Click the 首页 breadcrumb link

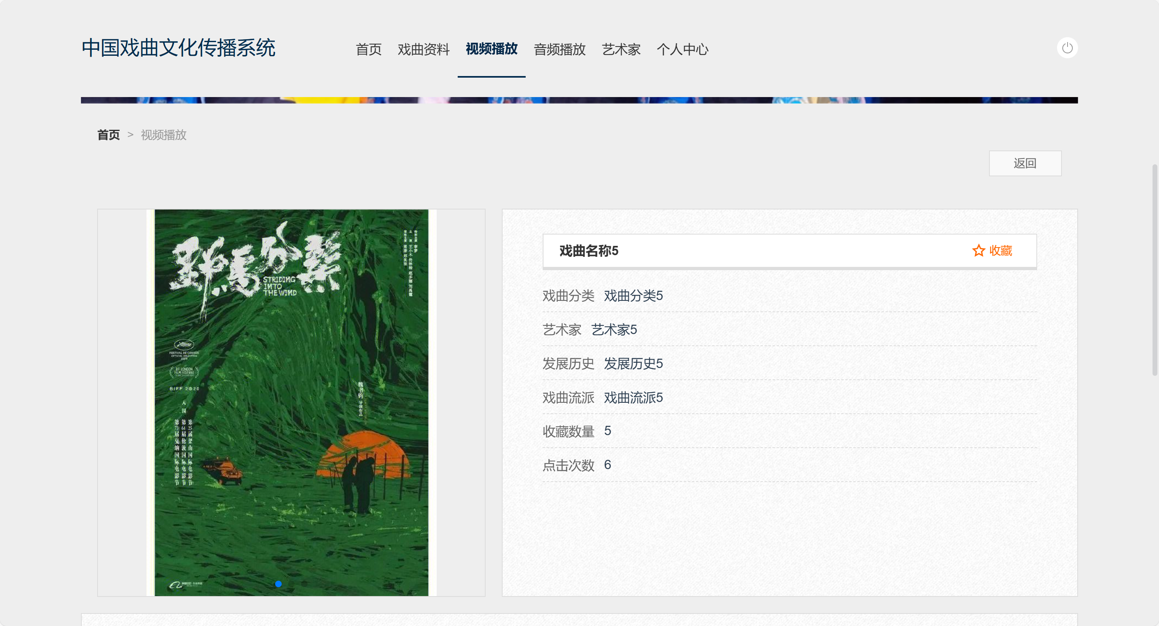tap(108, 135)
